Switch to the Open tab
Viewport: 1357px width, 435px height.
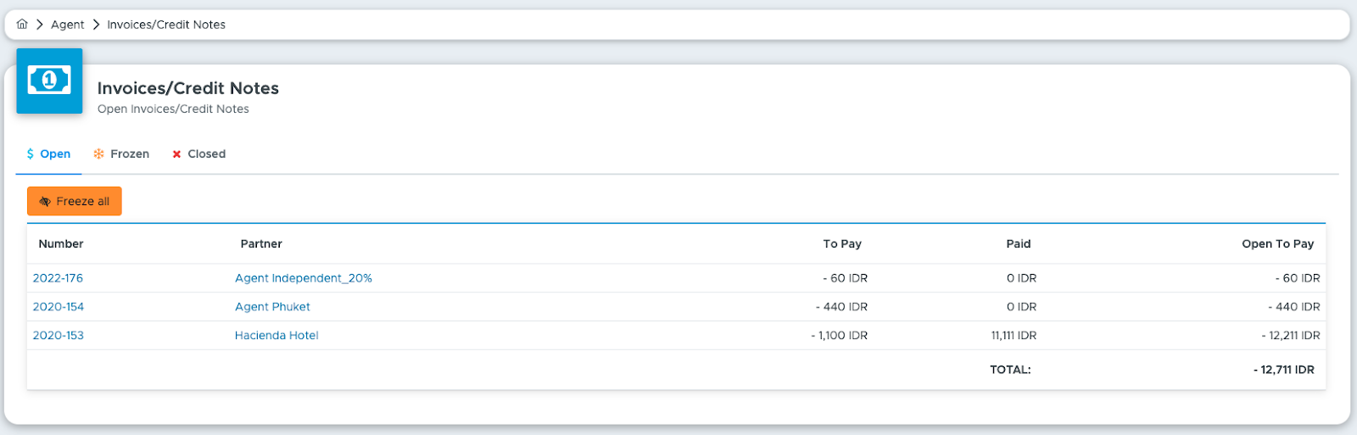(48, 153)
